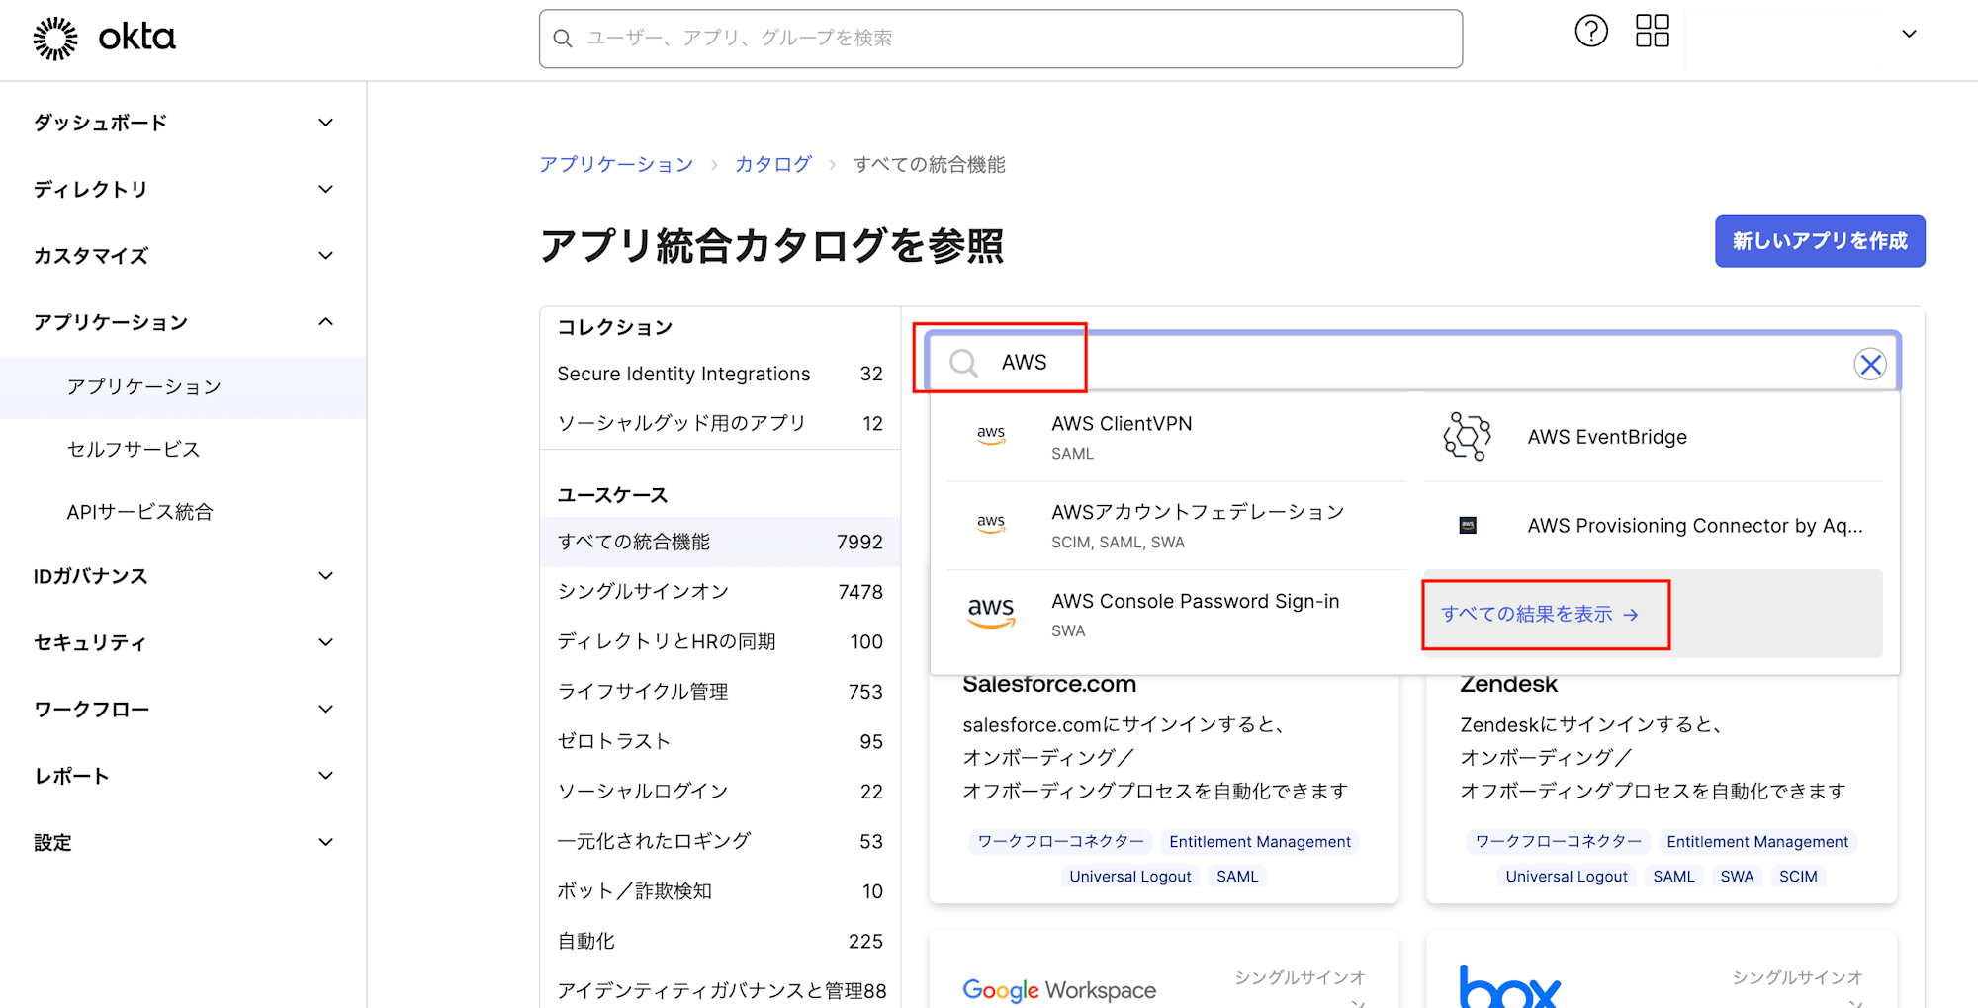Select すべての統合機能 use case filter
Image resolution: width=1978 pixels, height=1008 pixels.
pyautogui.click(x=720, y=542)
